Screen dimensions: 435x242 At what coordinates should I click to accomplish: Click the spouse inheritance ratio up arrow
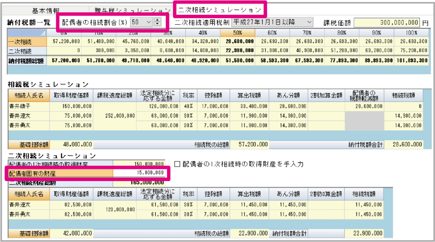click(x=157, y=20)
